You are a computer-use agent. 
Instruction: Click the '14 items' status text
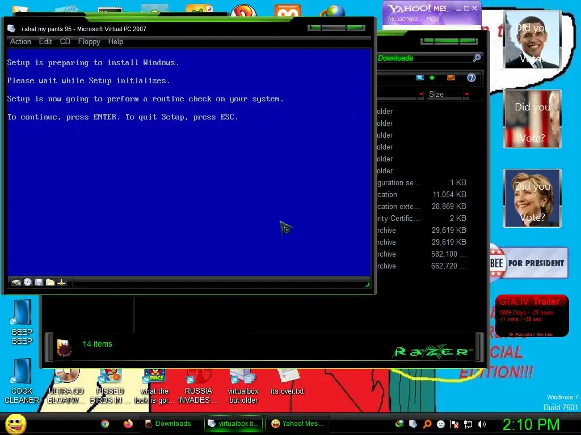pos(97,344)
